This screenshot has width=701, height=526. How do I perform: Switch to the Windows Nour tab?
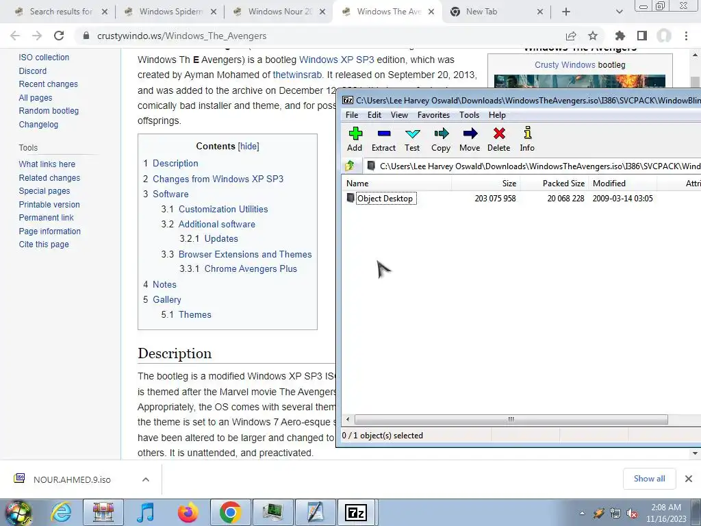[280, 12]
